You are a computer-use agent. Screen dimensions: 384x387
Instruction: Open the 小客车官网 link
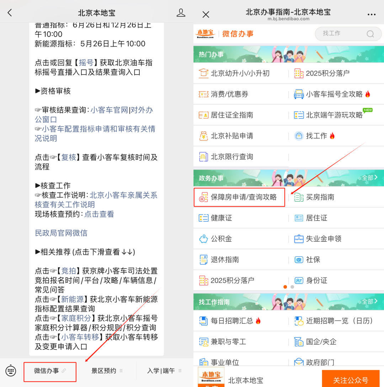pyautogui.click(x=109, y=110)
